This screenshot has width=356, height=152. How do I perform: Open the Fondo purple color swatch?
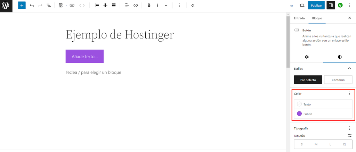pos(299,113)
